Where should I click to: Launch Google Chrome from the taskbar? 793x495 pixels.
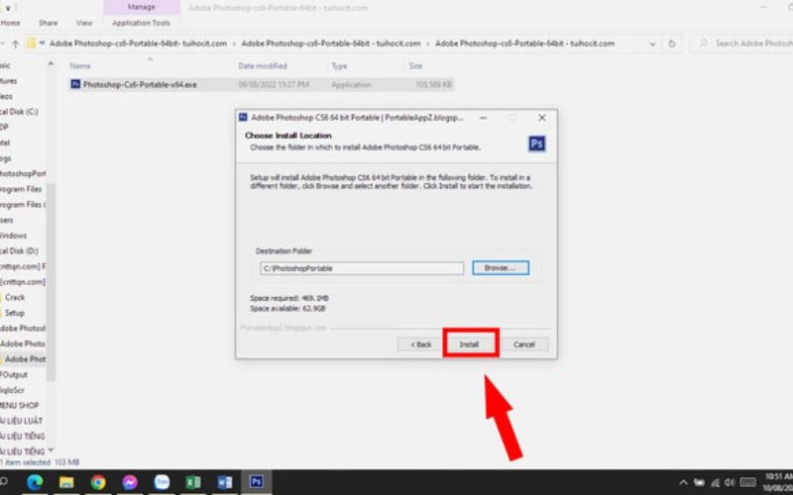coord(98,482)
